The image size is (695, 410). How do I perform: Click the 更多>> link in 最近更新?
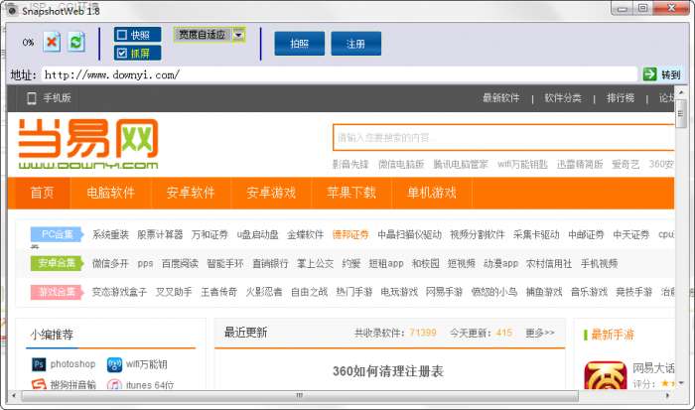540,333
